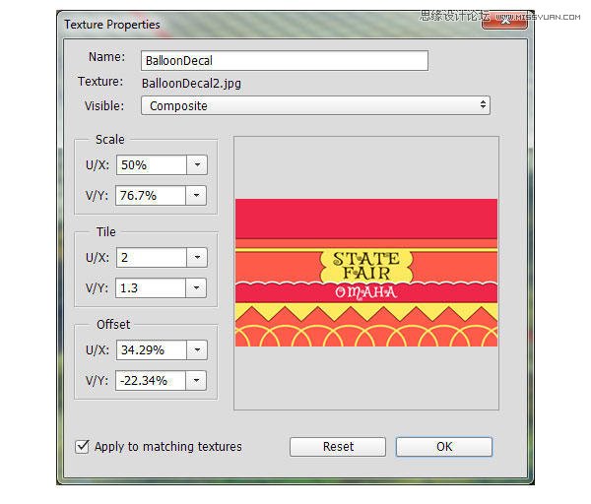591x504 pixels.
Task: Close the Texture Properties dialog
Action: pos(504,22)
